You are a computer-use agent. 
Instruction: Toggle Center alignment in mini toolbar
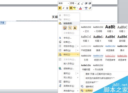click(71, 8)
